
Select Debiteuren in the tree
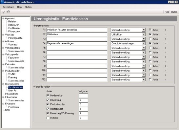(x=13, y=25)
